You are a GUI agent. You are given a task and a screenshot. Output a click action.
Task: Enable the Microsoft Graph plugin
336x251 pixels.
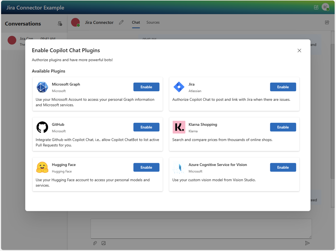click(146, 87)
